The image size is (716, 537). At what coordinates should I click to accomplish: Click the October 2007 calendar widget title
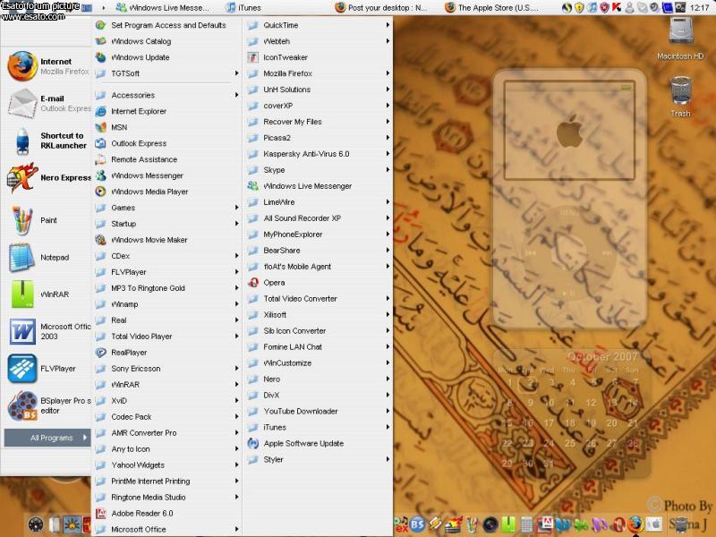click(x=601, y=356)
